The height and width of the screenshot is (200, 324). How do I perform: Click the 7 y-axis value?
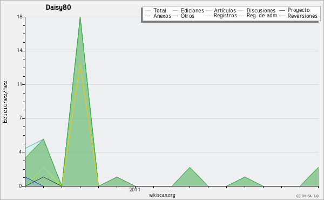pyautogui.click(x=21, y=118)
